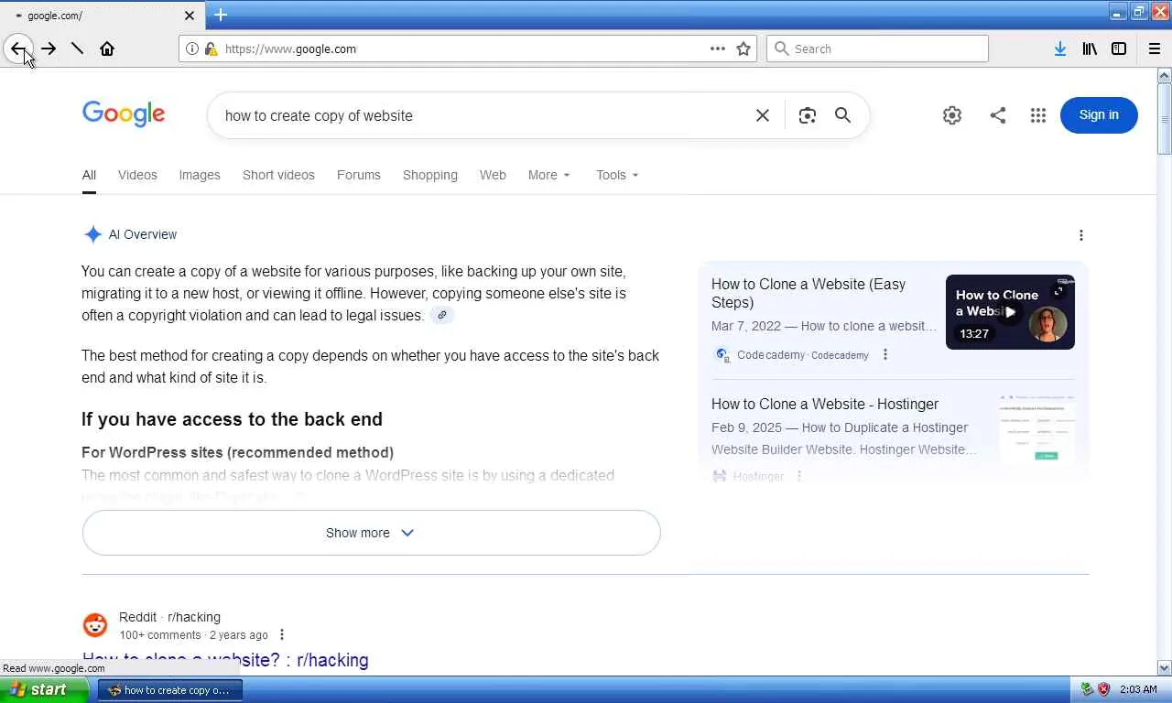Click the padlock security icon
Screen dimensions: 1172x703
point(211,49)
